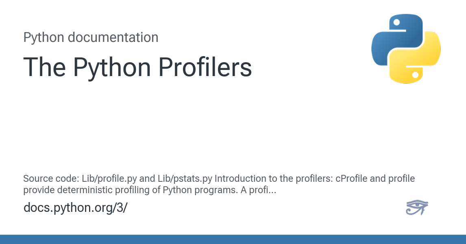The height and width of the screenshot is (244, 466).
Task: Click the phrase "Python programs" in the description
Action: 195,190
